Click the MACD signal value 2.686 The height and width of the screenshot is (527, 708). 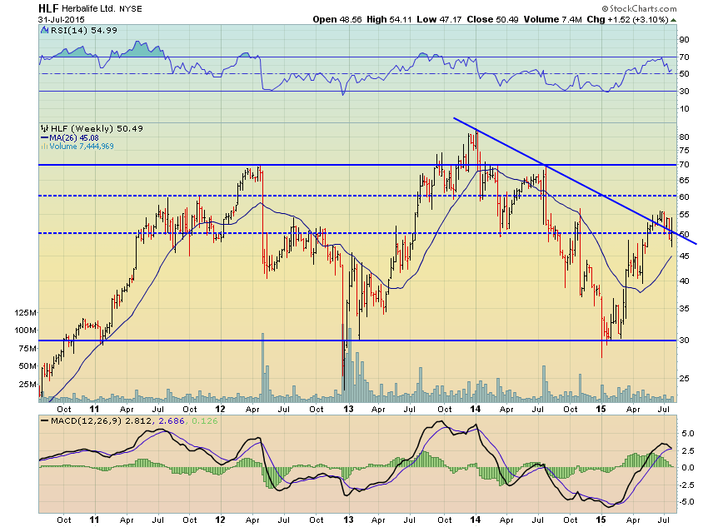(171, 421)
